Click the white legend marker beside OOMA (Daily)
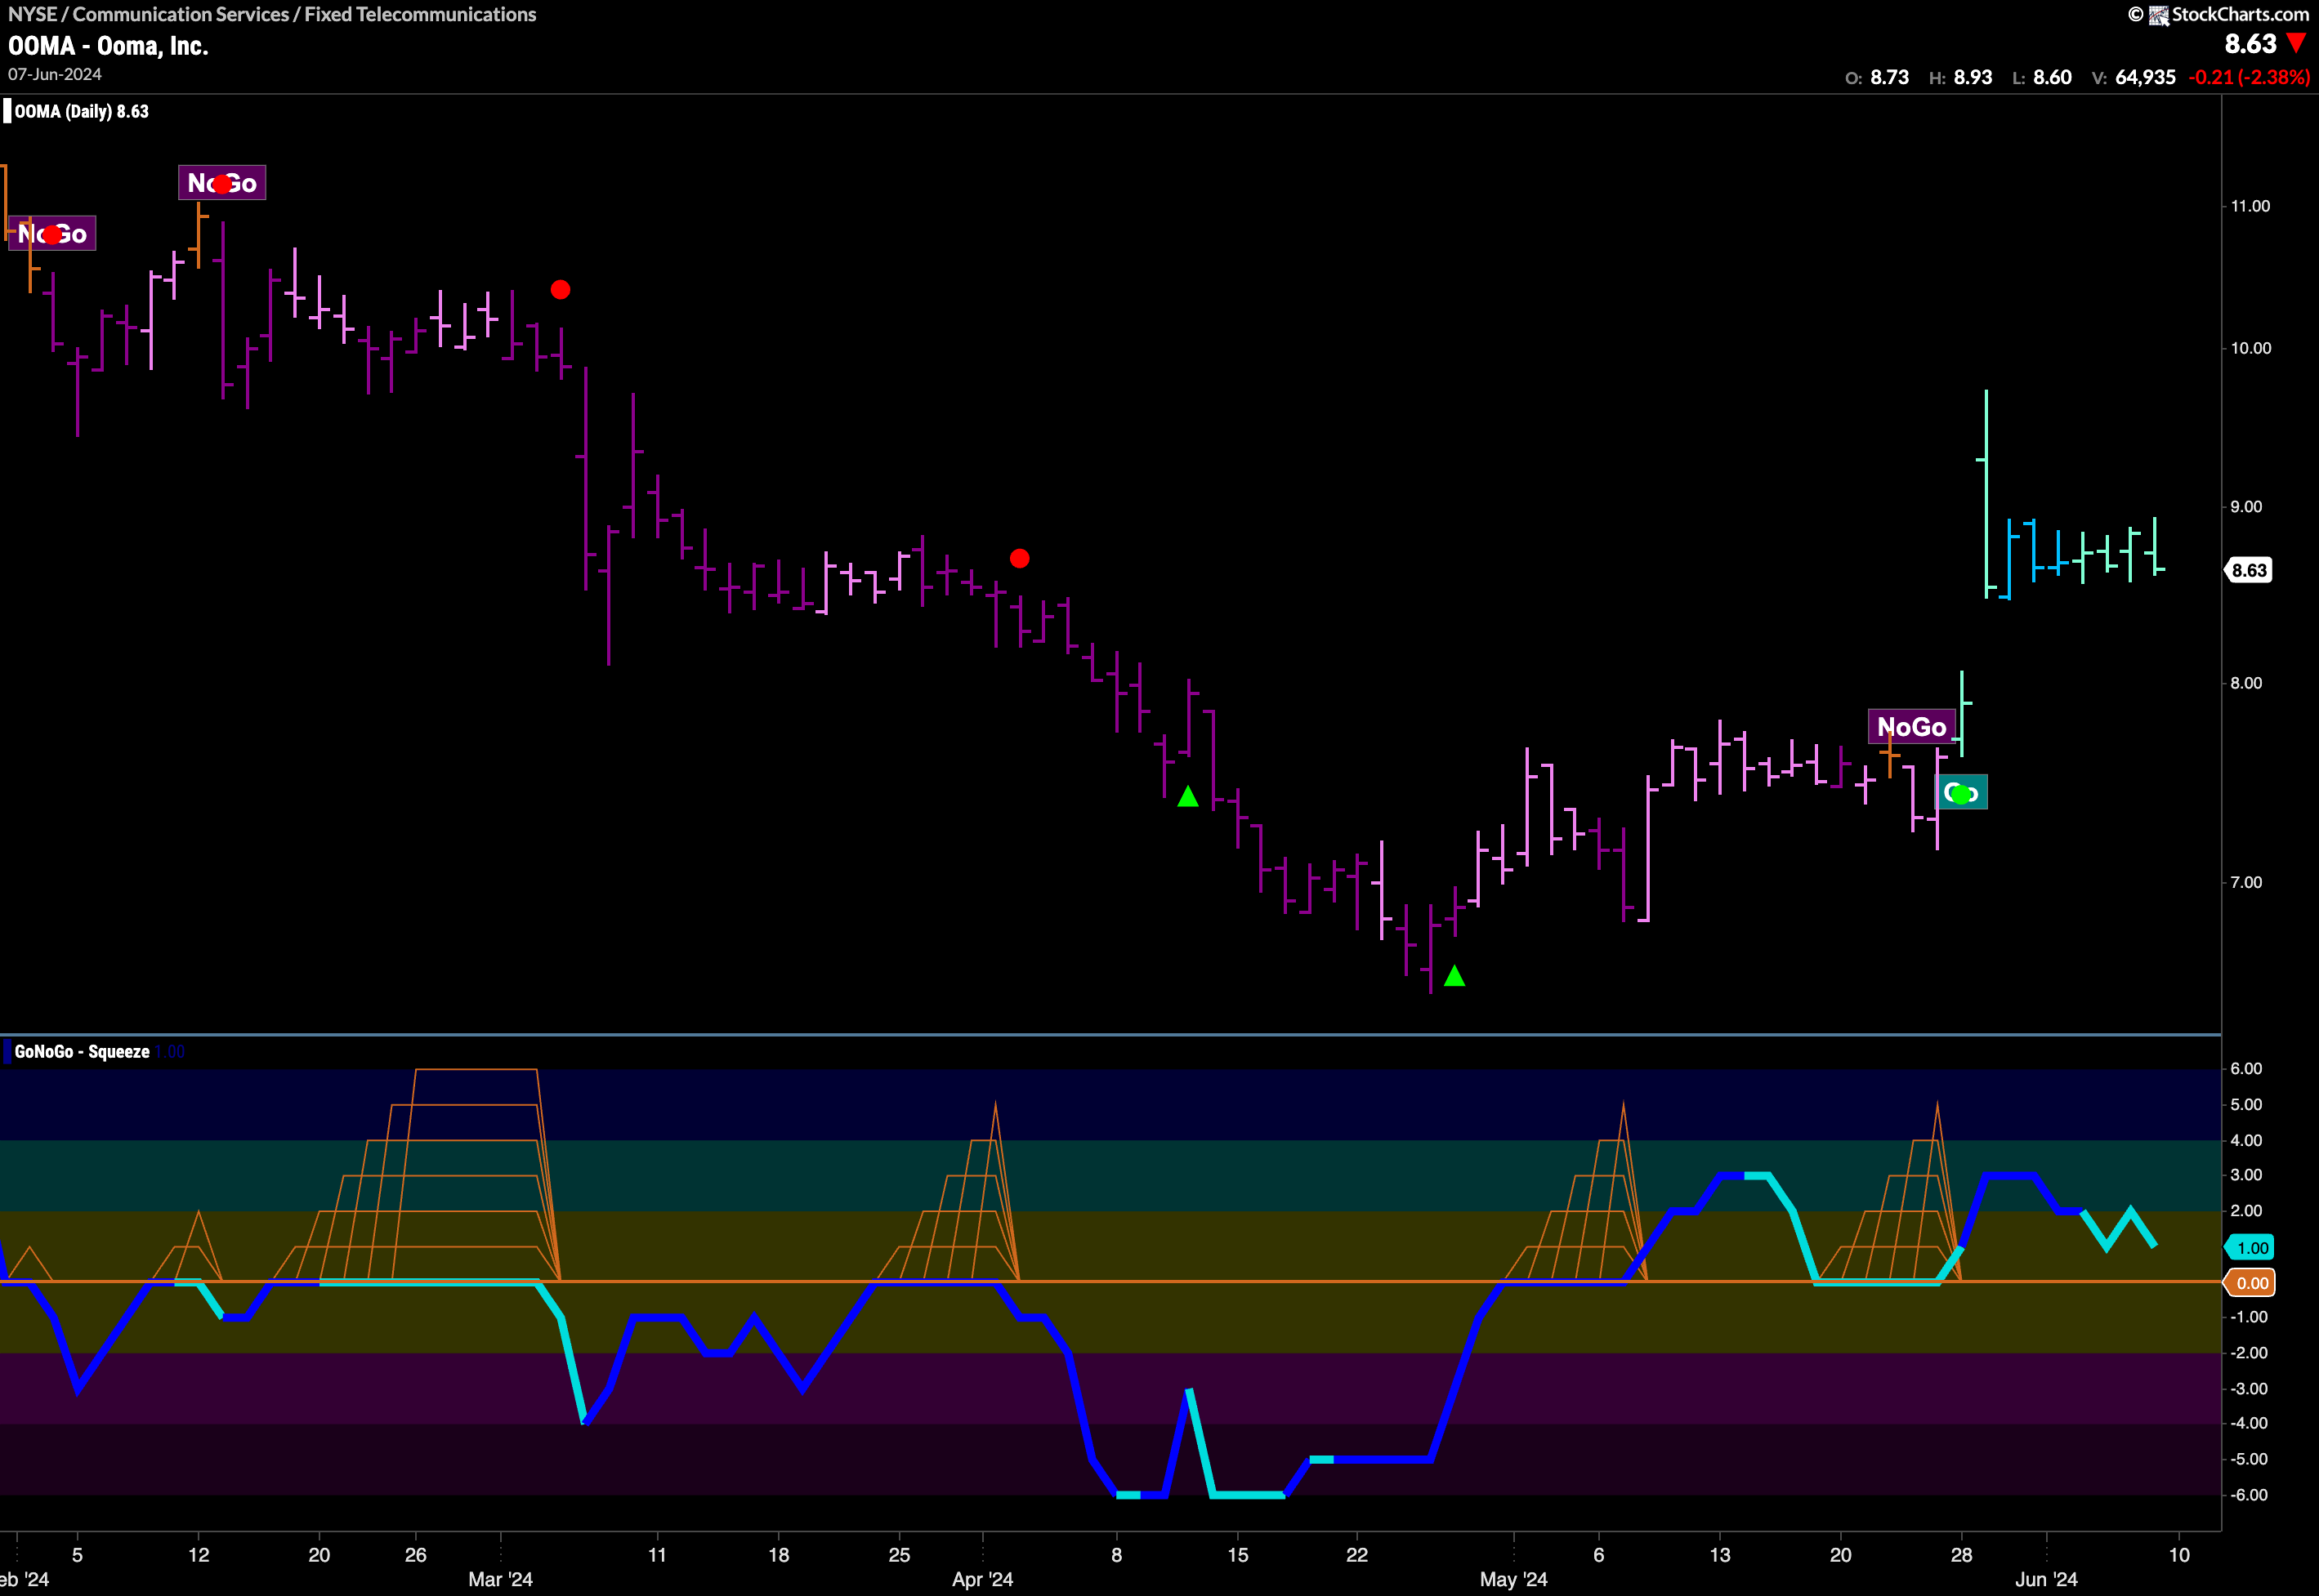 [7, 111]
